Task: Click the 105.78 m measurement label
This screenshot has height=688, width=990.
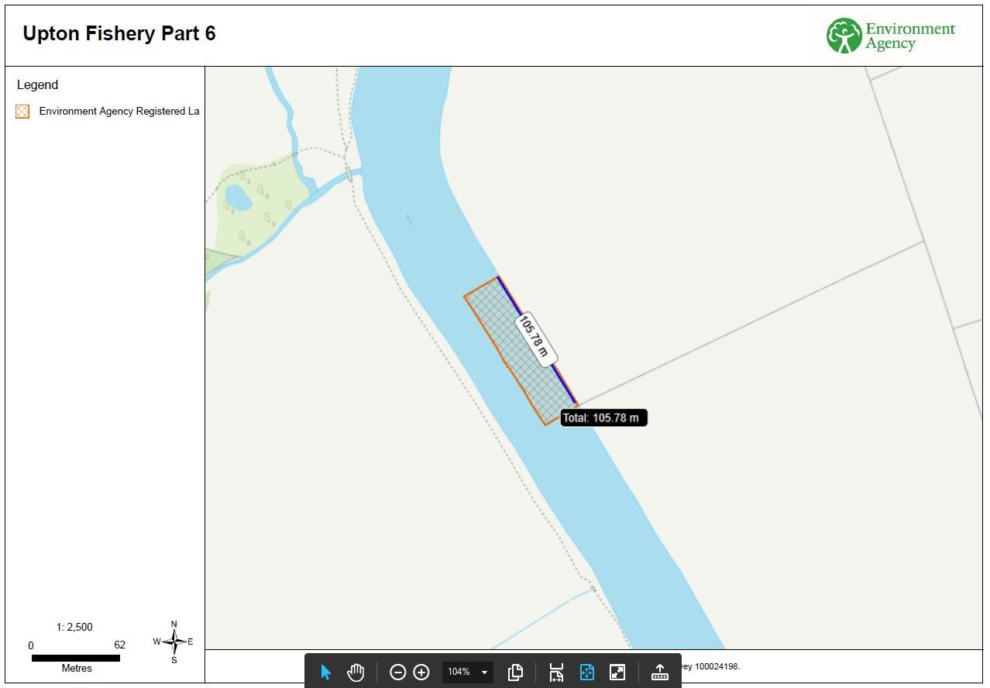Action: click(536, 339)
